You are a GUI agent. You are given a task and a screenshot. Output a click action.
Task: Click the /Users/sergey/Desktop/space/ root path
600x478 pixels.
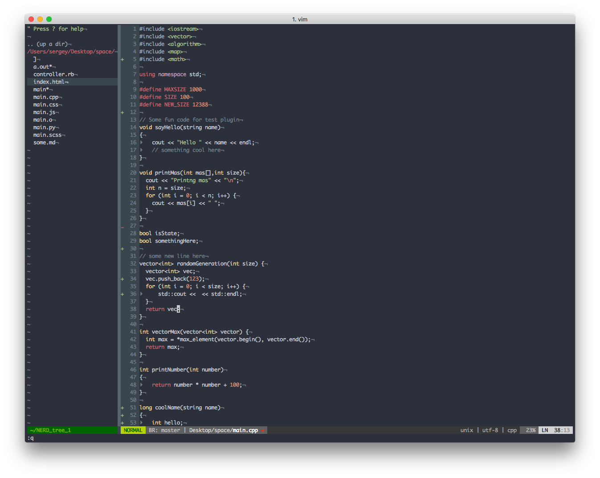[x=71, y=52]
